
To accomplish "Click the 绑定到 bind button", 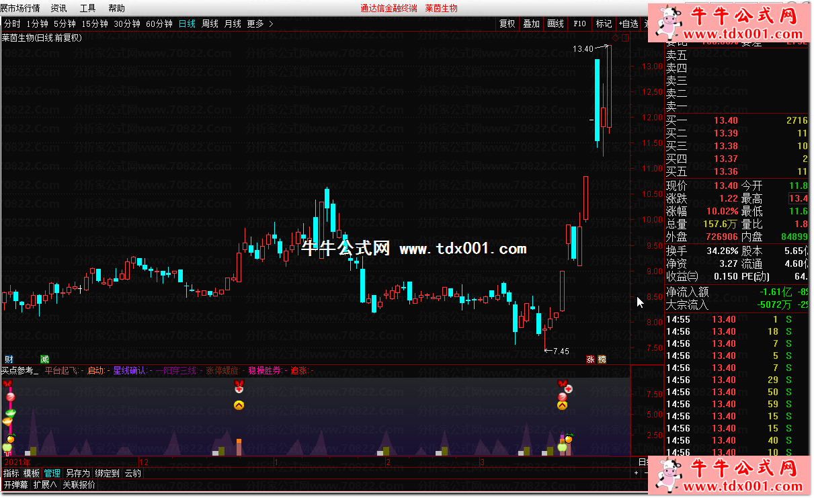I will click(x=108, y=473).
